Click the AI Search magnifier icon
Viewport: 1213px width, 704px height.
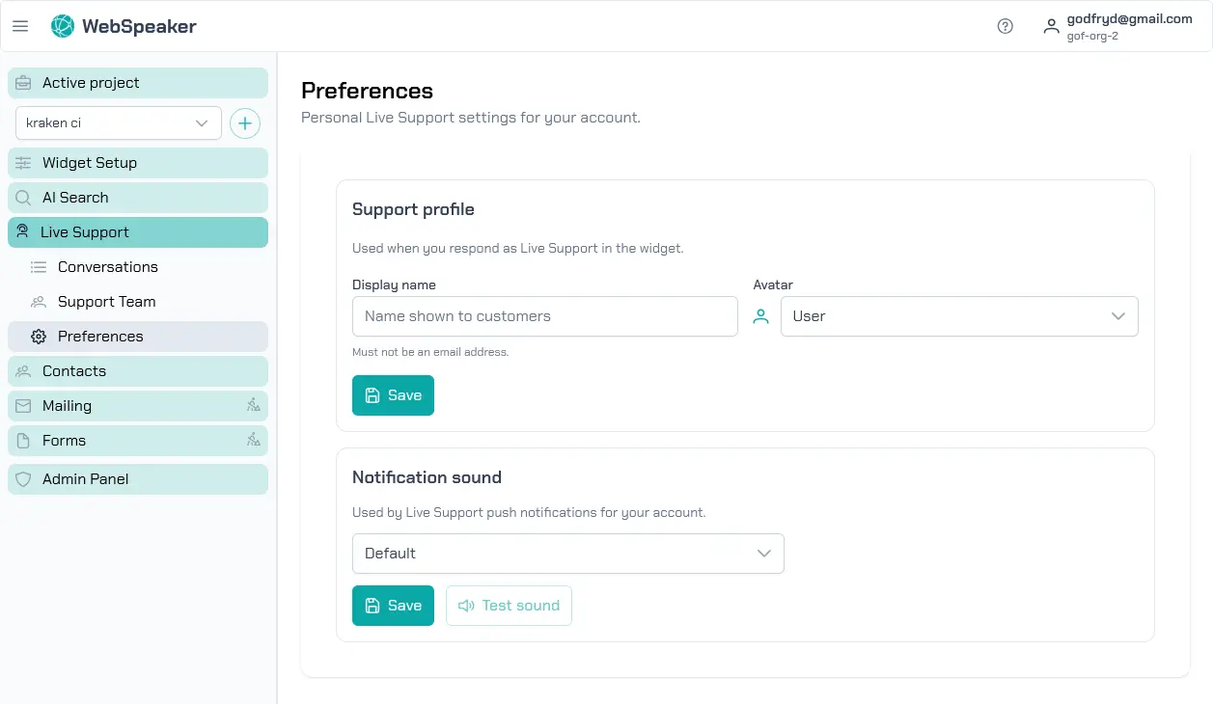(22, 197)
